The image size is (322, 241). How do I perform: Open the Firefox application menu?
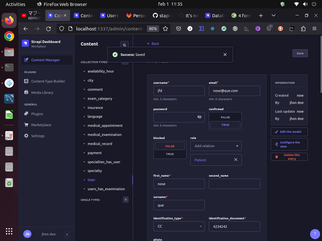314,29
